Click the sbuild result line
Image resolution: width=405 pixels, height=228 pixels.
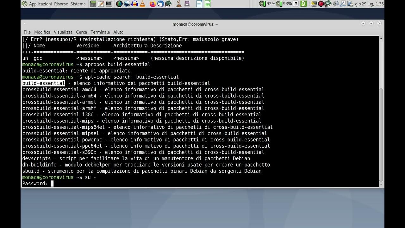tap(142, 171)
